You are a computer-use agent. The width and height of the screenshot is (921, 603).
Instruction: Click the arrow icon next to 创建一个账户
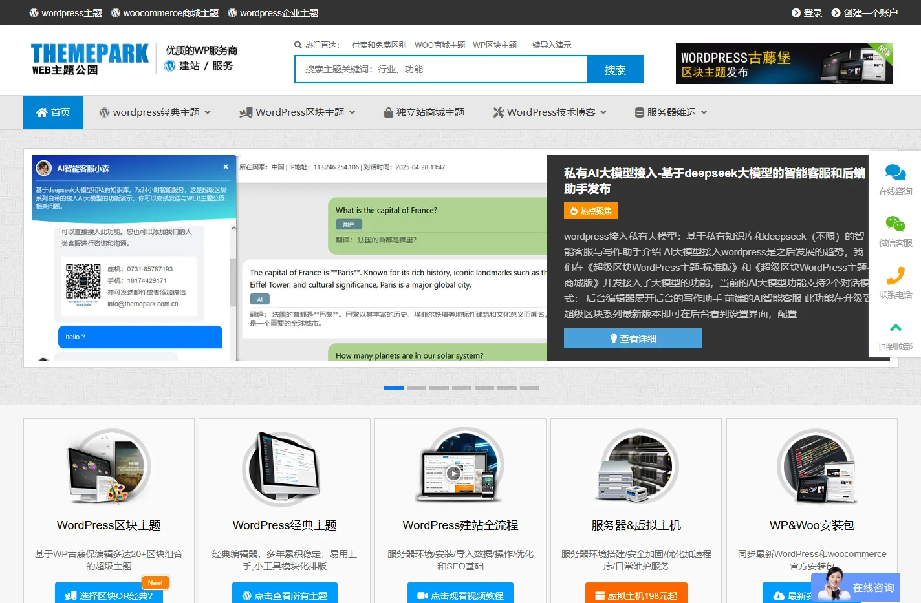pos(836,13)
